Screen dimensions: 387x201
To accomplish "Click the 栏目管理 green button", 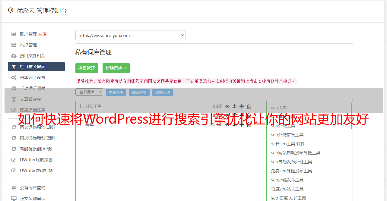I will coord(87,68).
